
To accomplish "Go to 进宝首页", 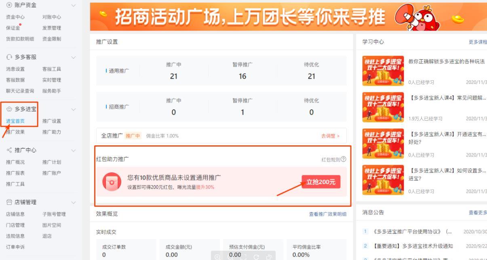I will pos(15,121).
